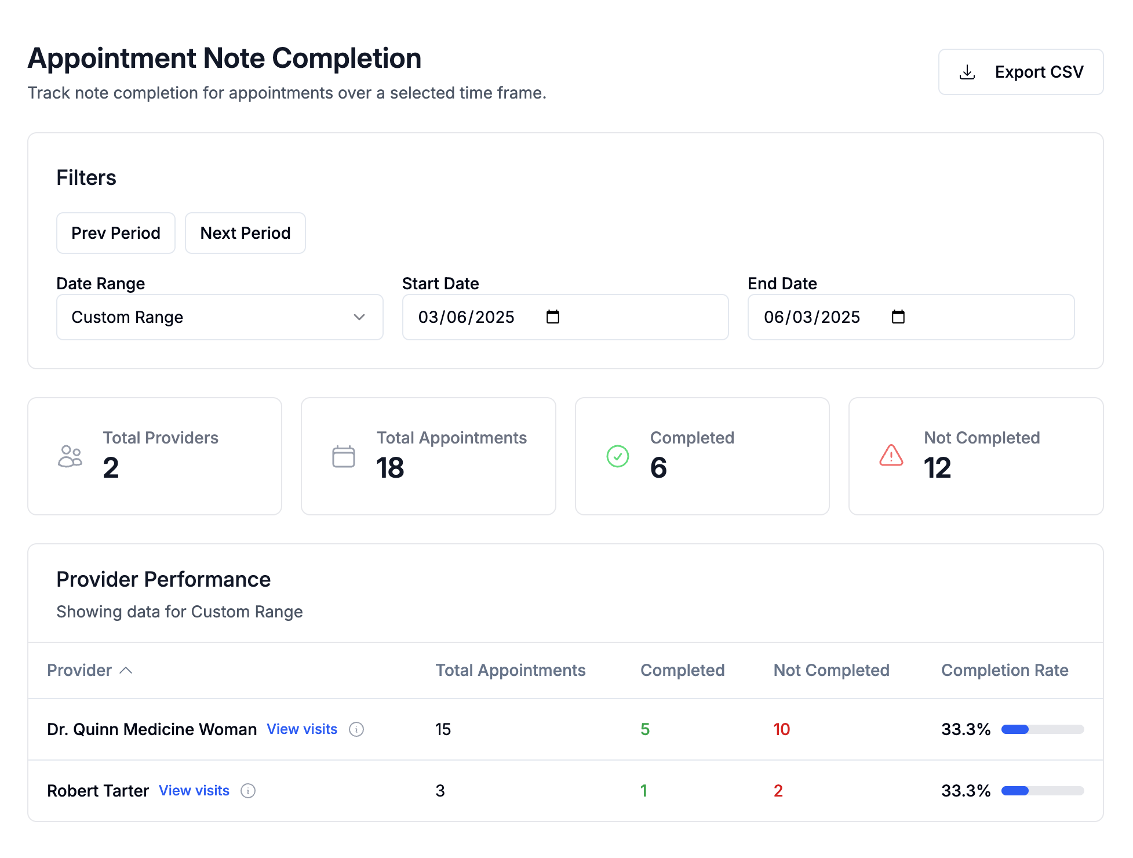This screenshot has width=1133, height=858.
Task: Sort by Completion Rate column header
Action: [x=1004, y=670]
